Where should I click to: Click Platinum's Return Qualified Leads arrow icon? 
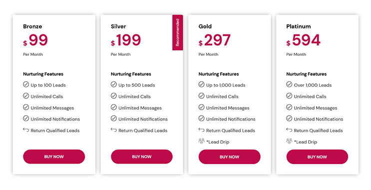(x=289, y=130)
